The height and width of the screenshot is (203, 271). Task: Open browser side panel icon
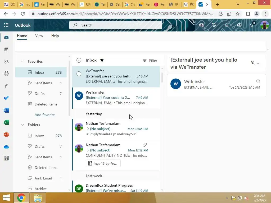248,14
